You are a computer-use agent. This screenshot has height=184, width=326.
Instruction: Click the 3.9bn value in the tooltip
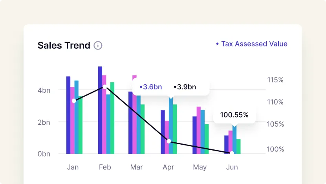coord(185,87)
